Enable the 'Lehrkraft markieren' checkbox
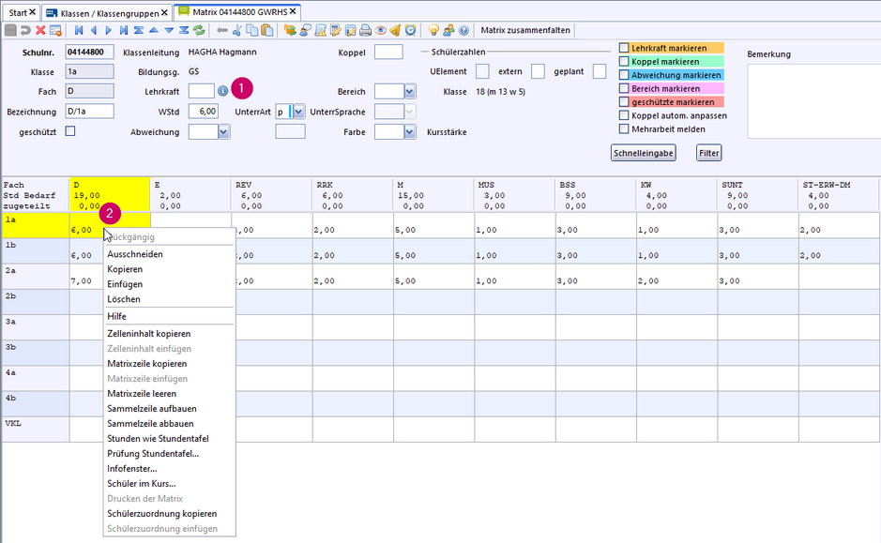The image size is (881, 543). click(625, 48)
